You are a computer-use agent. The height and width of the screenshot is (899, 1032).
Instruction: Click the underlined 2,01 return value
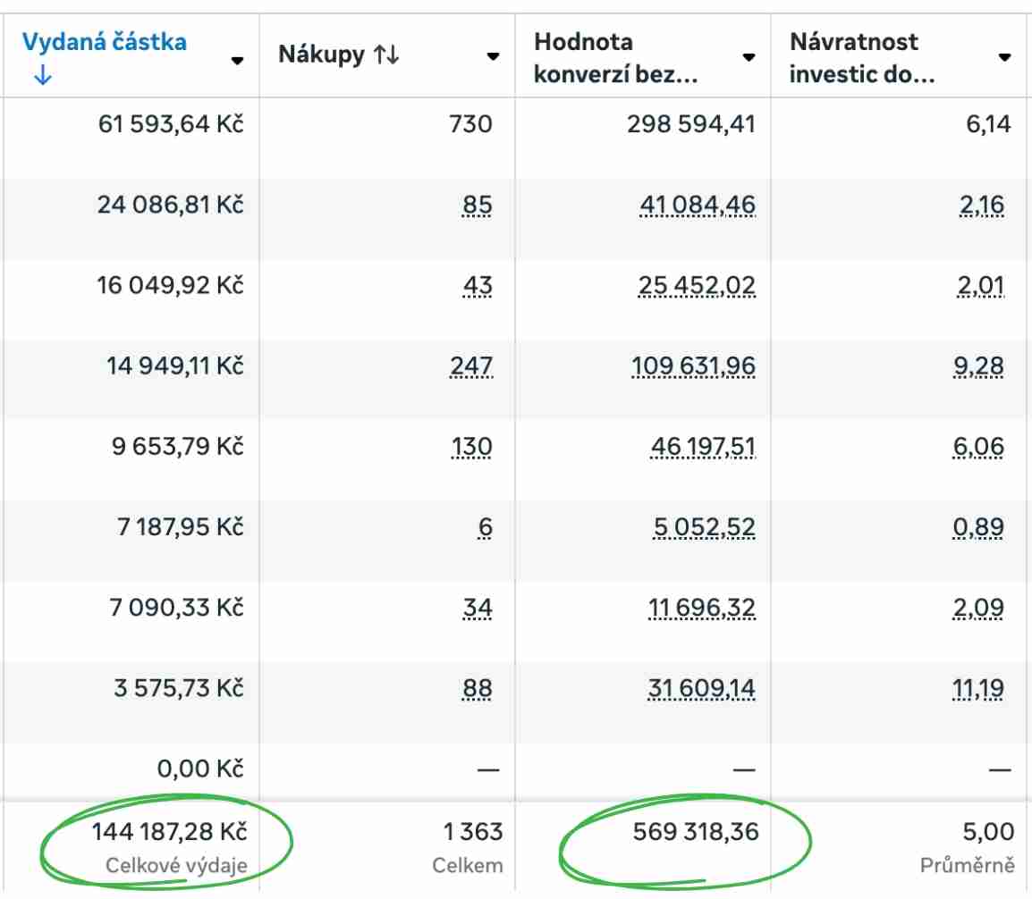tap(981, 286)
